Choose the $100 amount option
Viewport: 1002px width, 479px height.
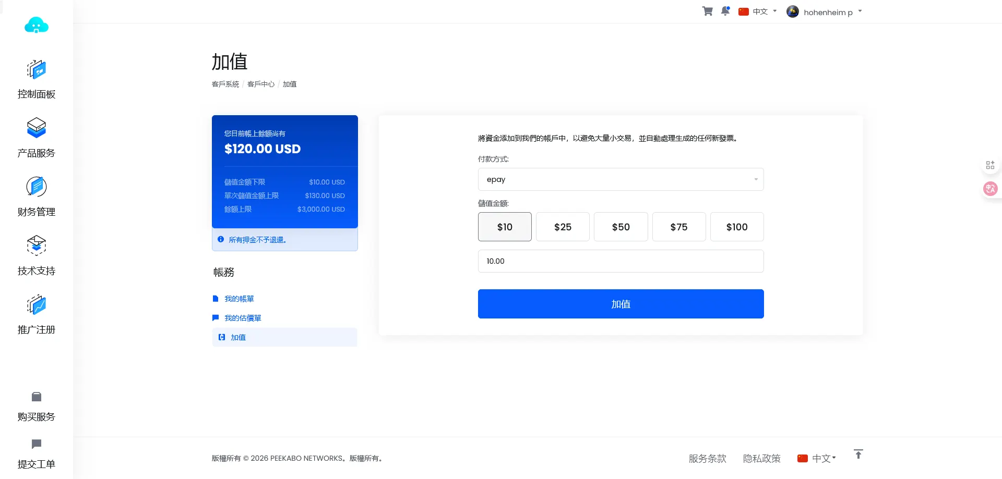point(736,227)
